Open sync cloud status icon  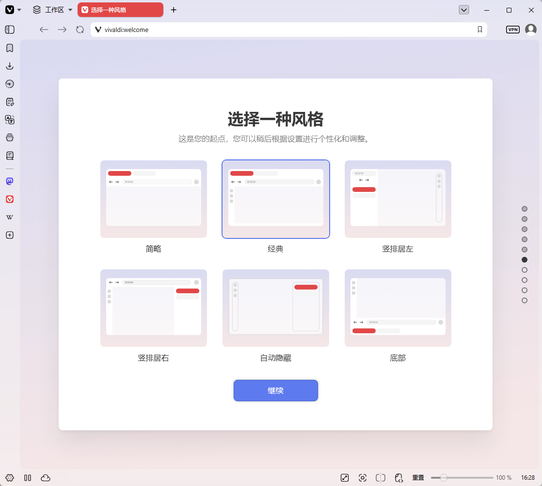coord(46,478)
